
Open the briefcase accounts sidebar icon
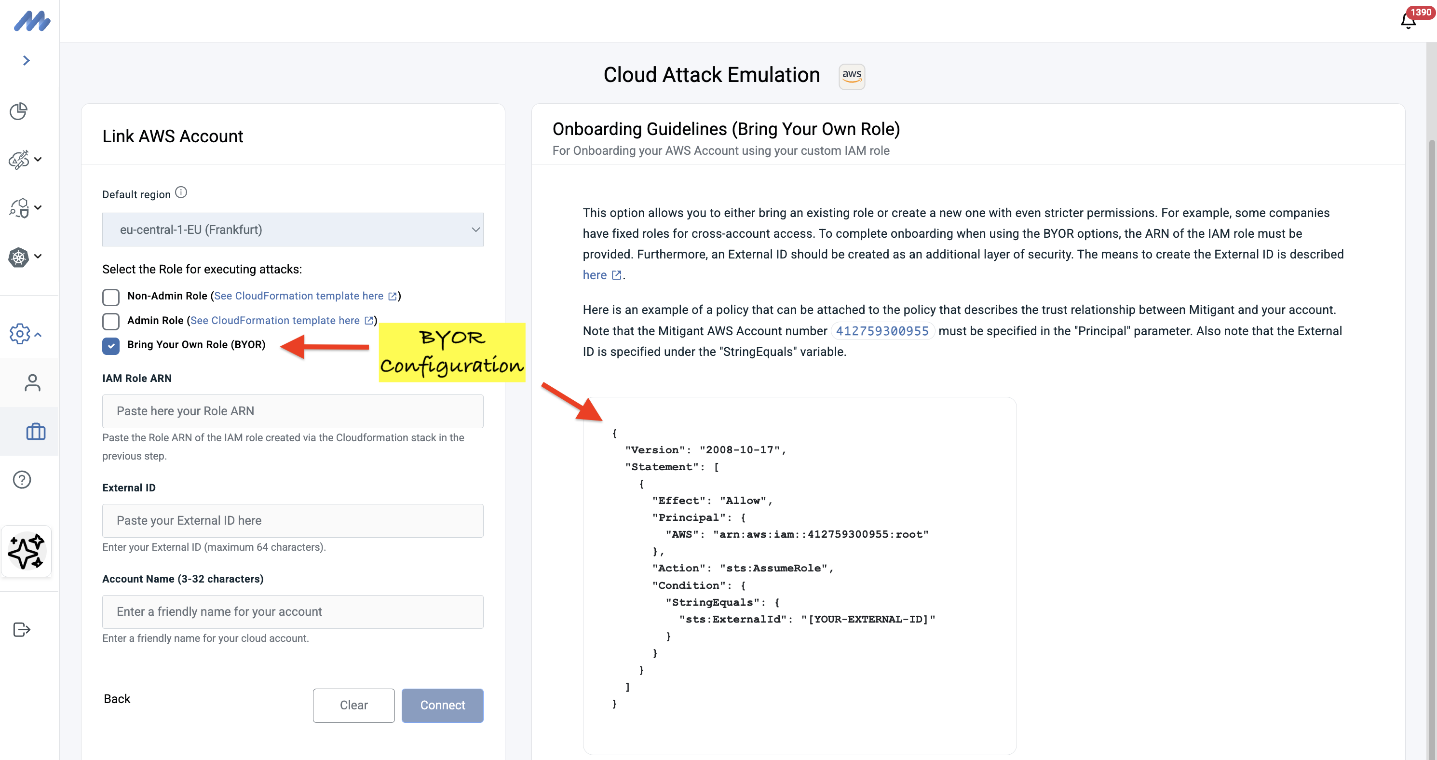36,431
